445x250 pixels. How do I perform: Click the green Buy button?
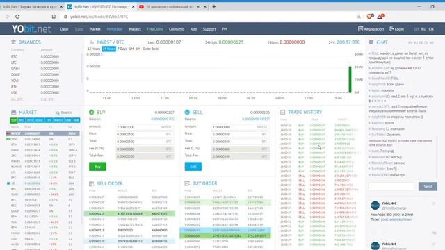coord(97,167)
